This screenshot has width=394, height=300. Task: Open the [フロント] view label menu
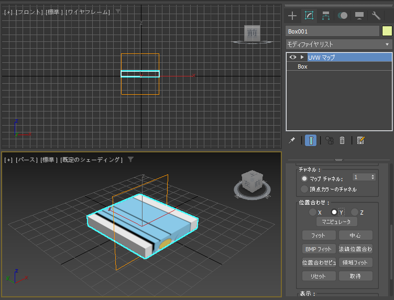pyautogui.click(x=29, y=12)
